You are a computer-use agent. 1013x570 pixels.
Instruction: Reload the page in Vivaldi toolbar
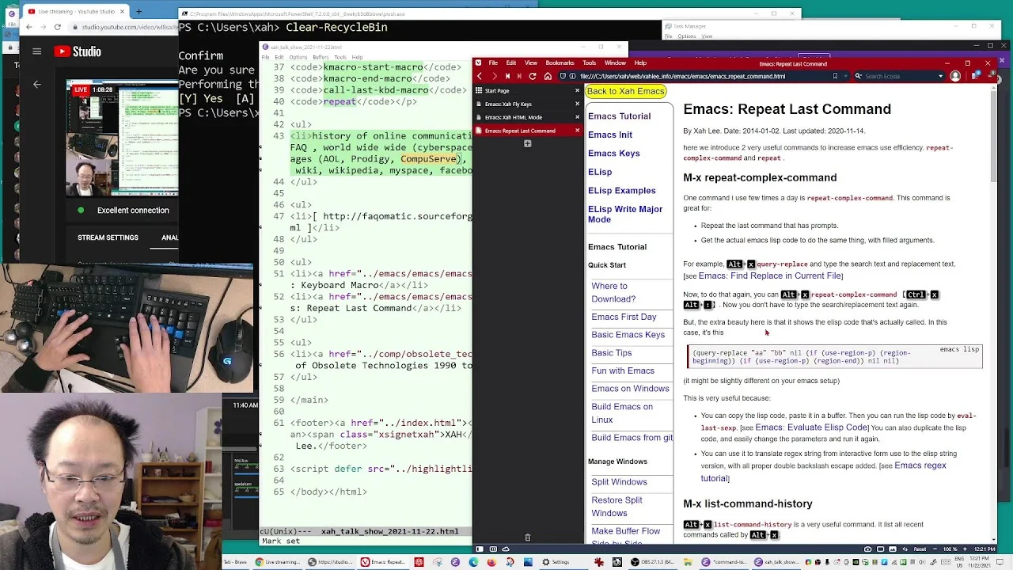pyautogui.click(x=533, y=77)
